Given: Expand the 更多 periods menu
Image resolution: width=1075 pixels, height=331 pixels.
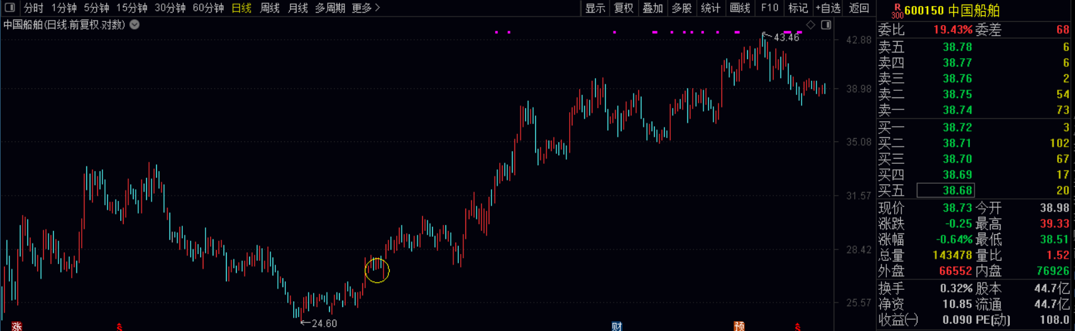Looking at the screenshot, I should (x=366, y=8).
